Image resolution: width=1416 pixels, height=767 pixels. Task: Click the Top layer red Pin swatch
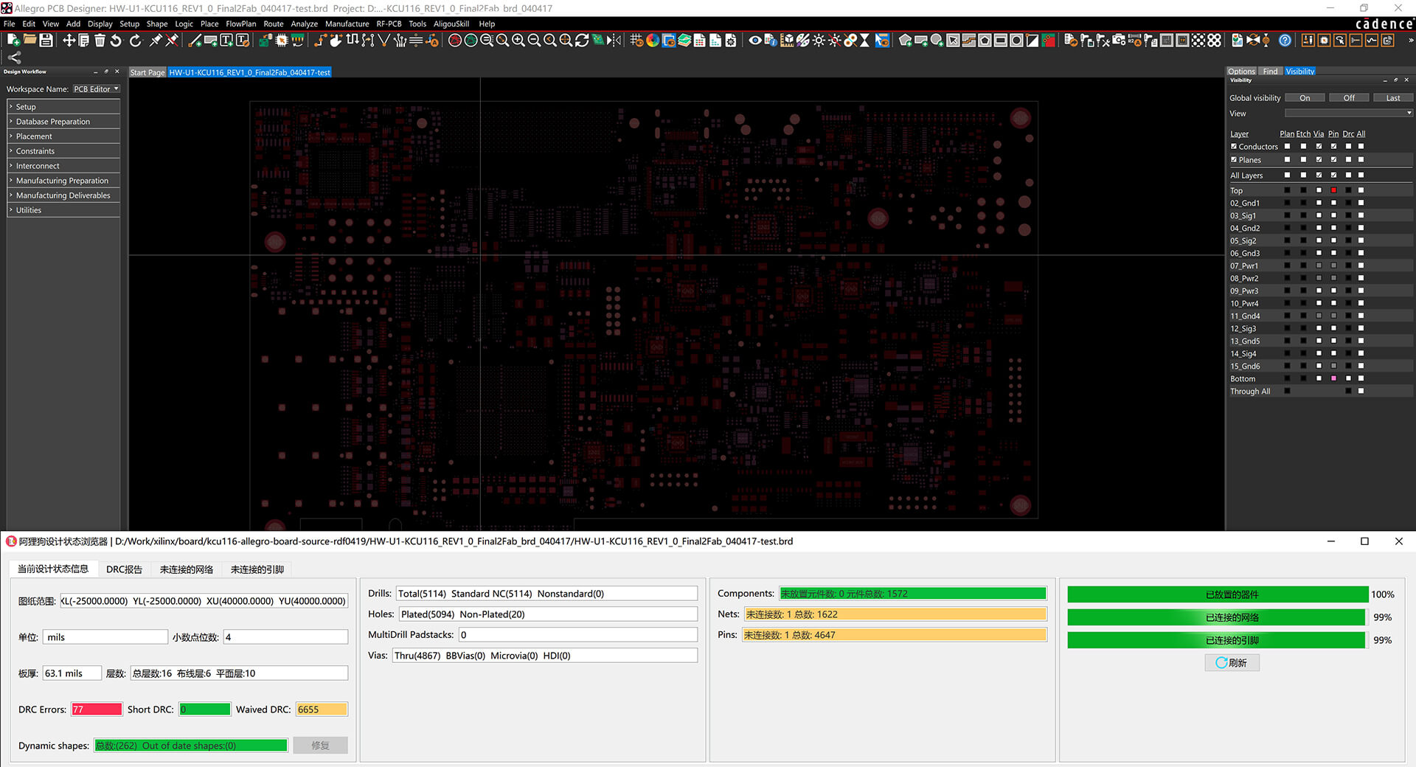click(x=1333, y=191)
